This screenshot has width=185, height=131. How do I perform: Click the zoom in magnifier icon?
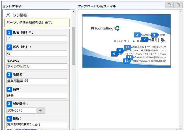coord(169,5)
